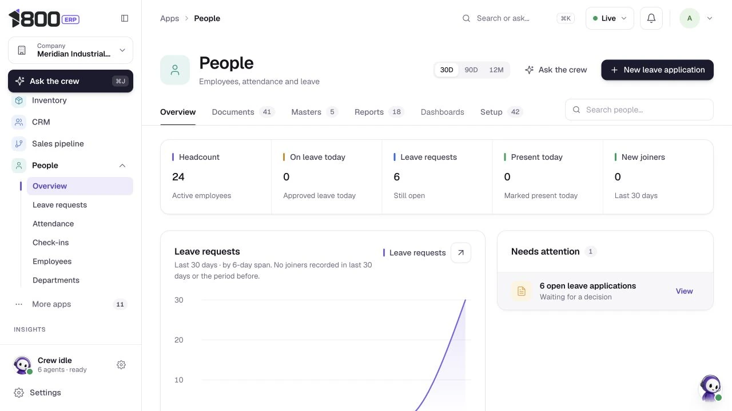Go to Apps in the breadcrumb

click(x=169, y=18)
